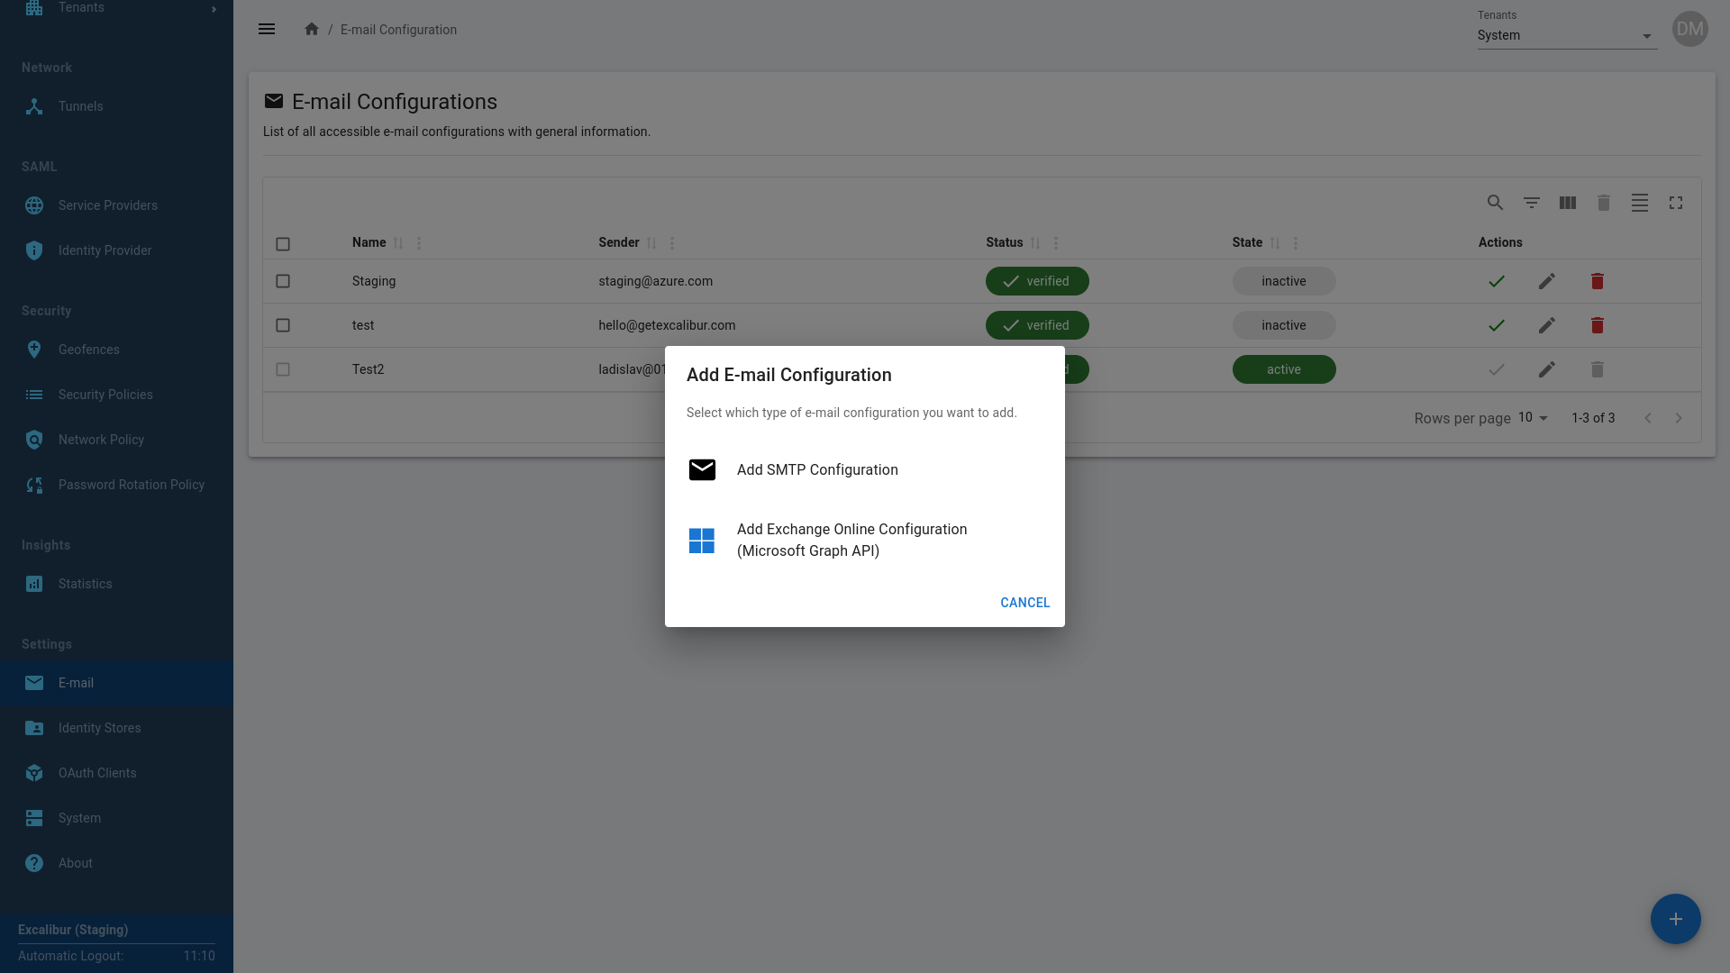
Task: Click the table search magnifier icon
Action: pos(1495,203)
